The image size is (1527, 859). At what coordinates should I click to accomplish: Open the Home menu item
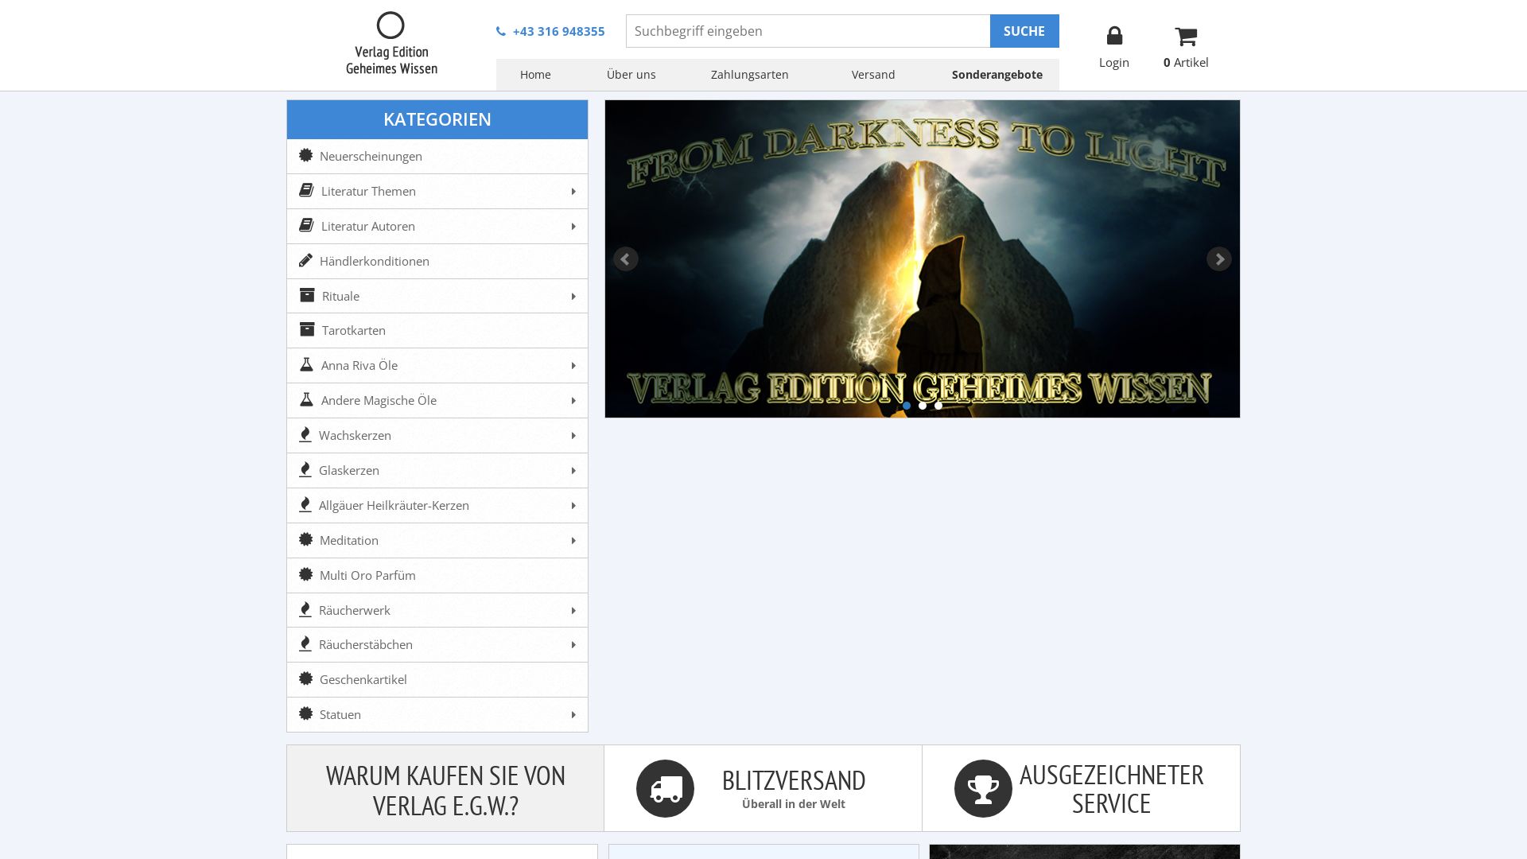point(535,75)
